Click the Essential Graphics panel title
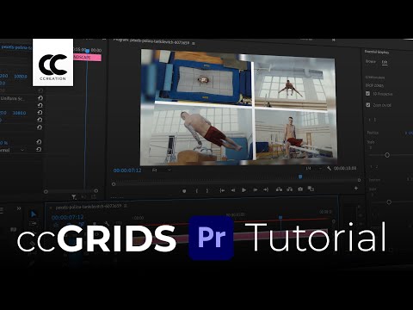The image size is (413, 310). pos(377,52)
